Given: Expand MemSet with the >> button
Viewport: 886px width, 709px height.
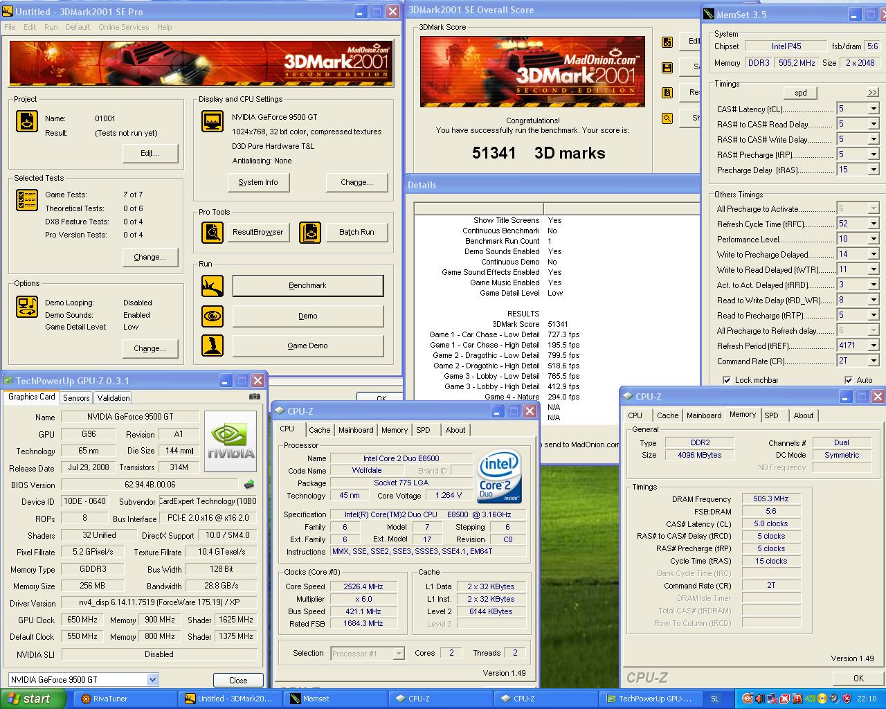Looking at the screenshot, I should [x=872, y=93].
